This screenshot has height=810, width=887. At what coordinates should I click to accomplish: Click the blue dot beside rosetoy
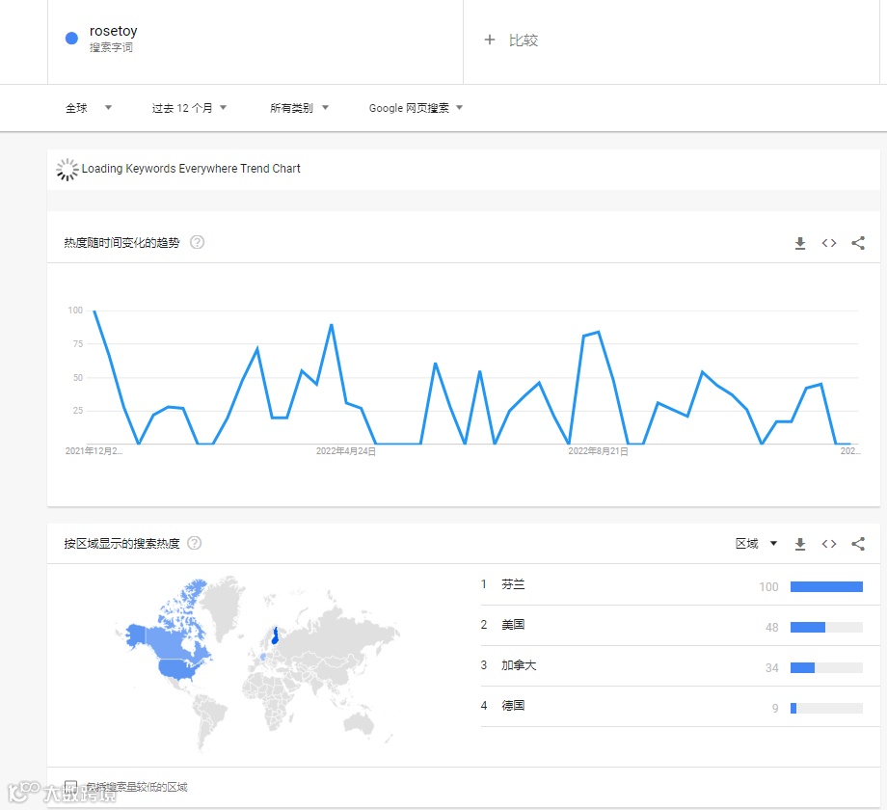click(71, 39)
